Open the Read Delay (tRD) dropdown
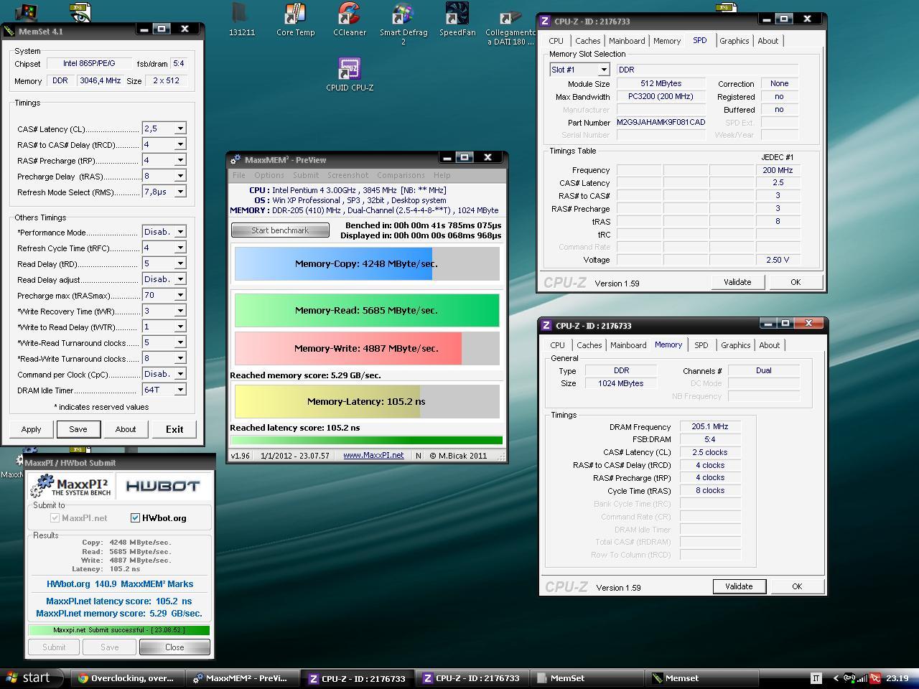919x689 pixels. (x=180, y=263)
